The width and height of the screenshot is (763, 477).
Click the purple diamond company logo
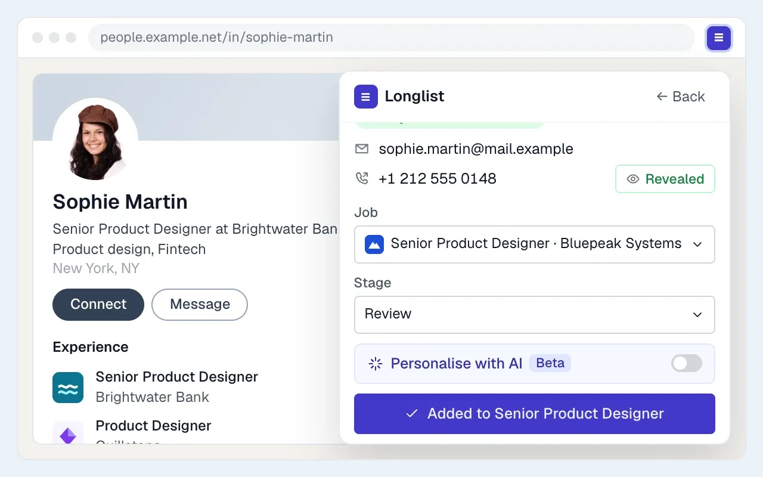pyautogui.click(x=68, y=432)
